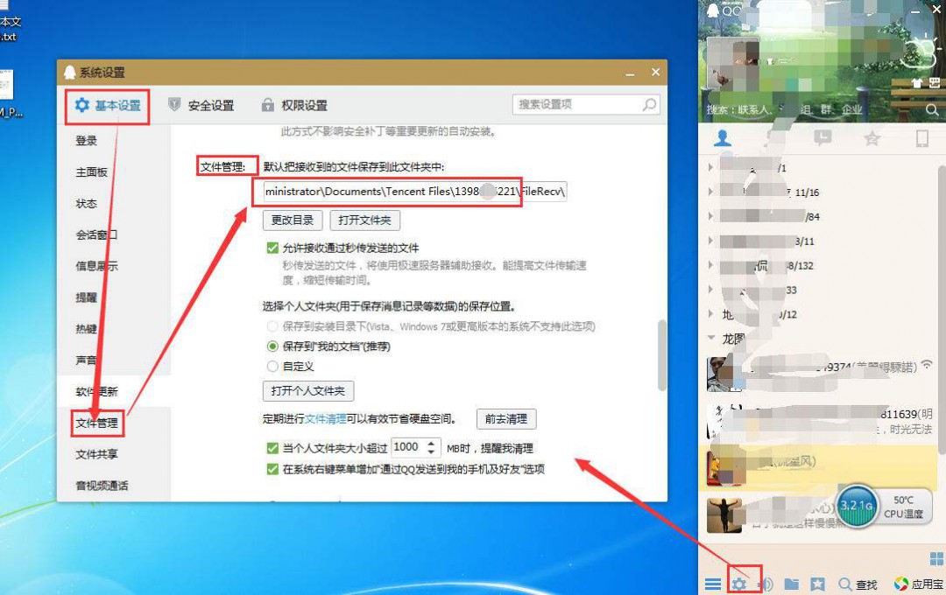946x595 pixels.
Task: Open the 文件清理 blue link
Action: point(326,418)
